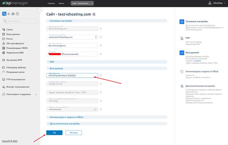Viewport: 228px width, 145px height.
Task: Click the Импорт пользователя icon
Action: [4, 87]
